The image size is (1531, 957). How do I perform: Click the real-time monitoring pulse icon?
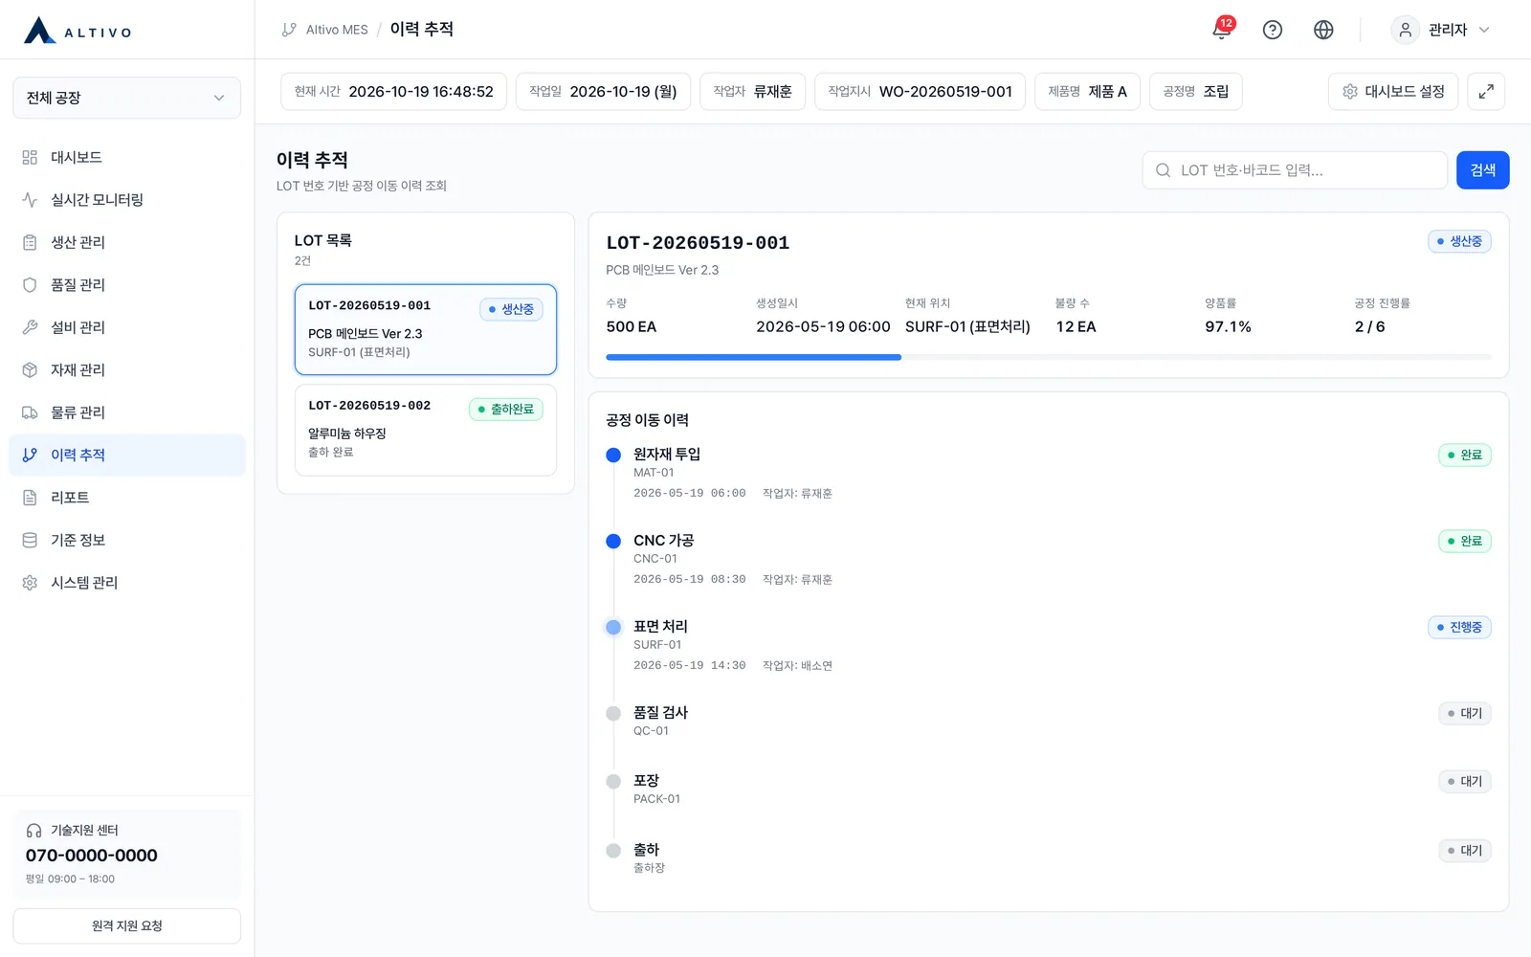click(30, 200)
